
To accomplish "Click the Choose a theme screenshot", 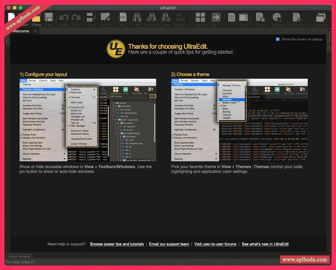I will (239, 120).
